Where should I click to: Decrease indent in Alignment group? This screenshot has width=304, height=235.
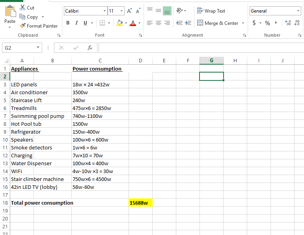point(179,23)
